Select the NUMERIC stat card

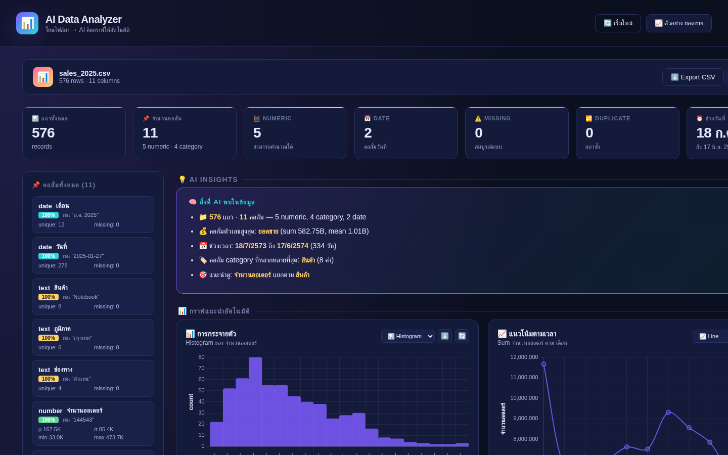[295, 133]
